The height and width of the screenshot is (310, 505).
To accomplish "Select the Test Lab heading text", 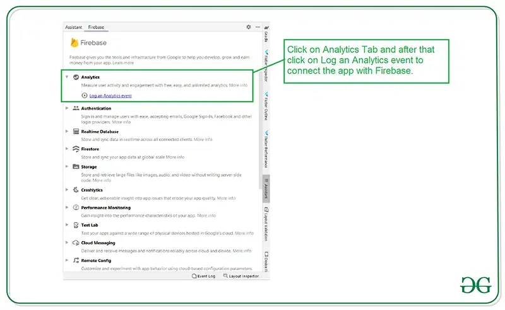I will coord(90,225).
